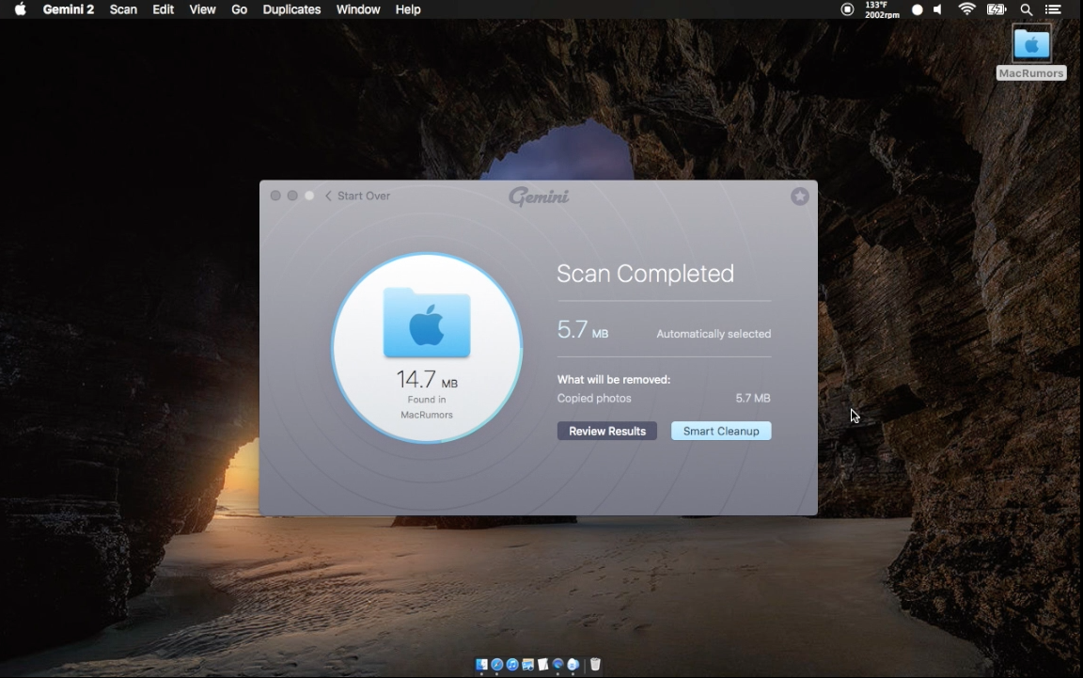Click the Gemini app icon in Dock
This screenshot has height=678, width=1083.
(573, 664)
